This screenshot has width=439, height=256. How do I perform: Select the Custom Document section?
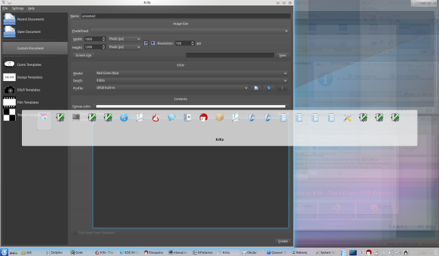[35, 48]
